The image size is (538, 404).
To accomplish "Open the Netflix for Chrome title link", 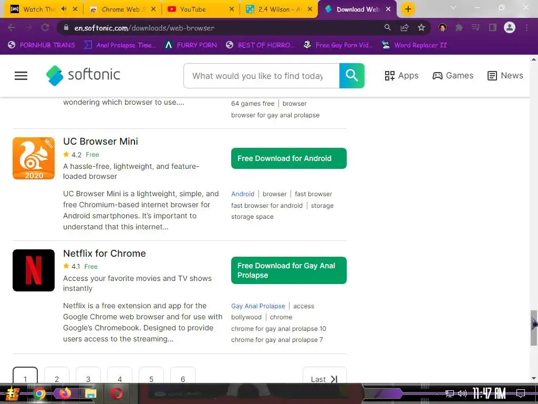I will (x=105, y=254).
